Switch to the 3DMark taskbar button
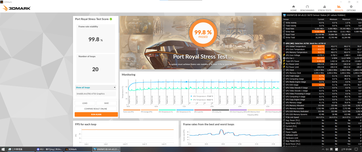This screenshot has width=362, height=152. tap(78, 149)
